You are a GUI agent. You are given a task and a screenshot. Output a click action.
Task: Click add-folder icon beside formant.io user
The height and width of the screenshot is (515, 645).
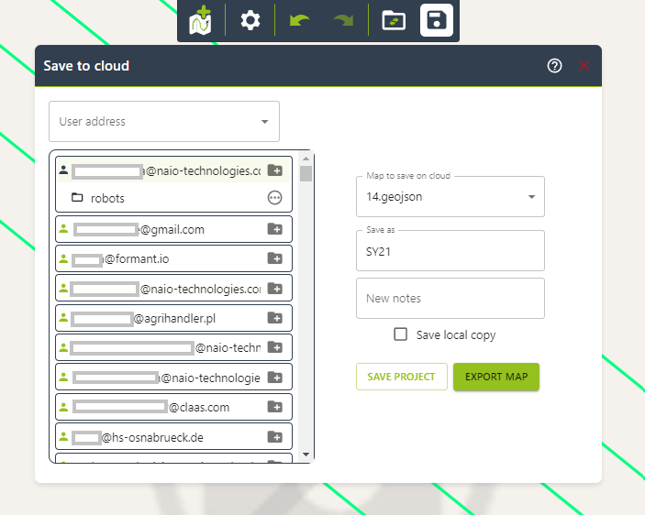(x=274, y=259)
